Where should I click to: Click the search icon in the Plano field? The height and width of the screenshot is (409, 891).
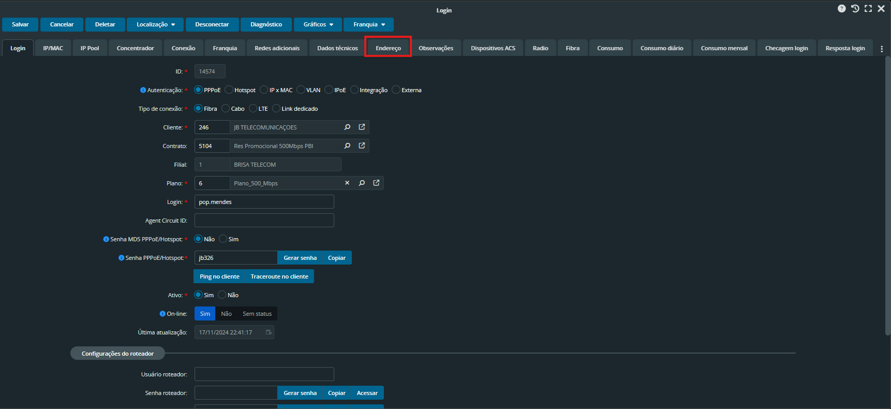click(x=362, y=183)
